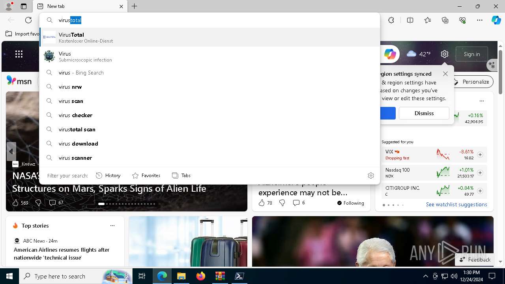Image resolution: width=505 pixels, height=284 pixels.
Task: Choose the virus nrw suggestion
Action: [x=209, y=87]
